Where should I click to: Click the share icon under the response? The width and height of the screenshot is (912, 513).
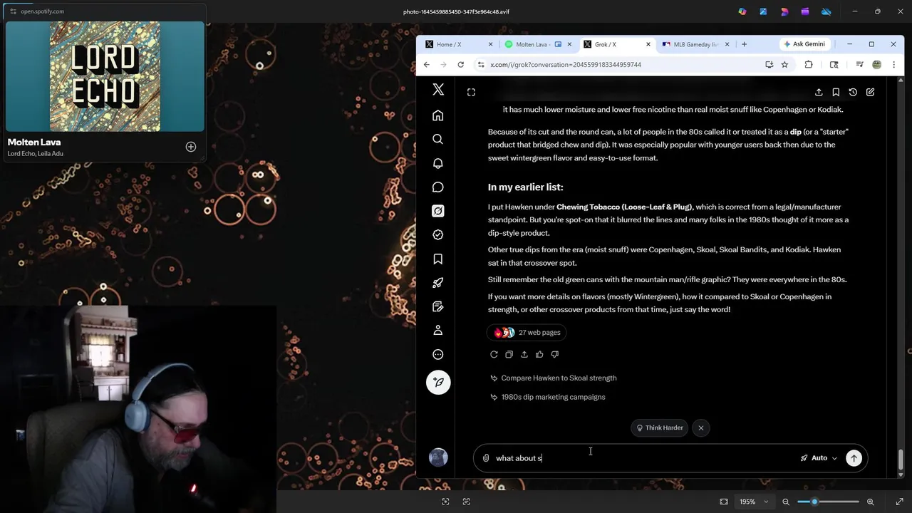click(524, 354)
